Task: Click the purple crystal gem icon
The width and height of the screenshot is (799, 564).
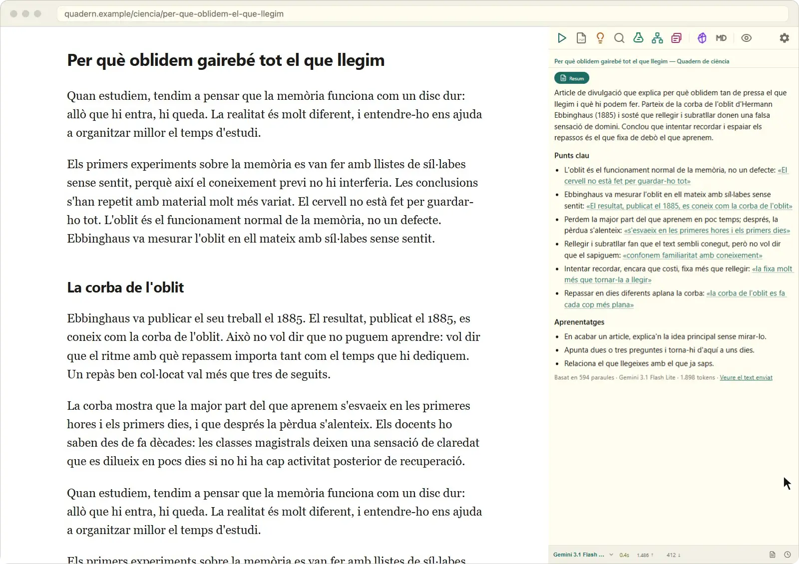Action: click(702, 38)
